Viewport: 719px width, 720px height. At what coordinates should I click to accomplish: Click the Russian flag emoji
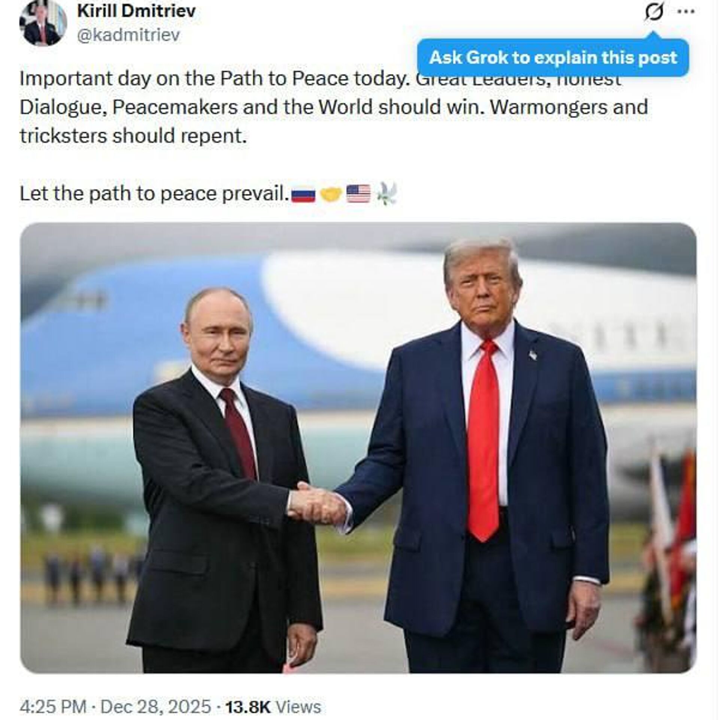(x=303, y=194)
